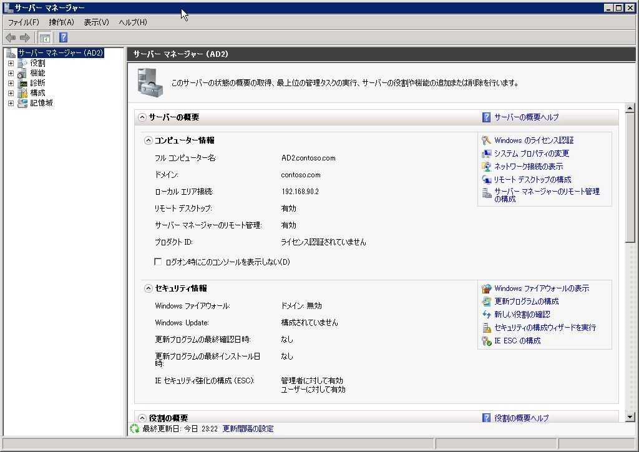
Task: Click the icon beside リモート デスクトップの構成
Action: tap(486, 180)
